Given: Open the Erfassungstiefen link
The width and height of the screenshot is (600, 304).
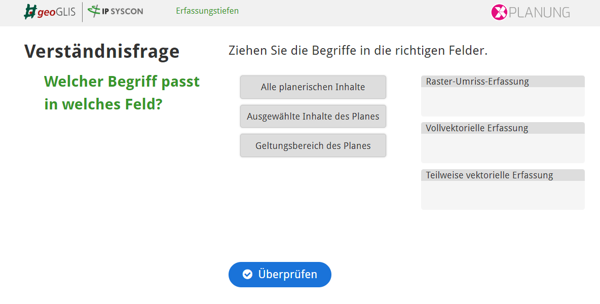Looking at the screenshot, I should coord(207,10).
